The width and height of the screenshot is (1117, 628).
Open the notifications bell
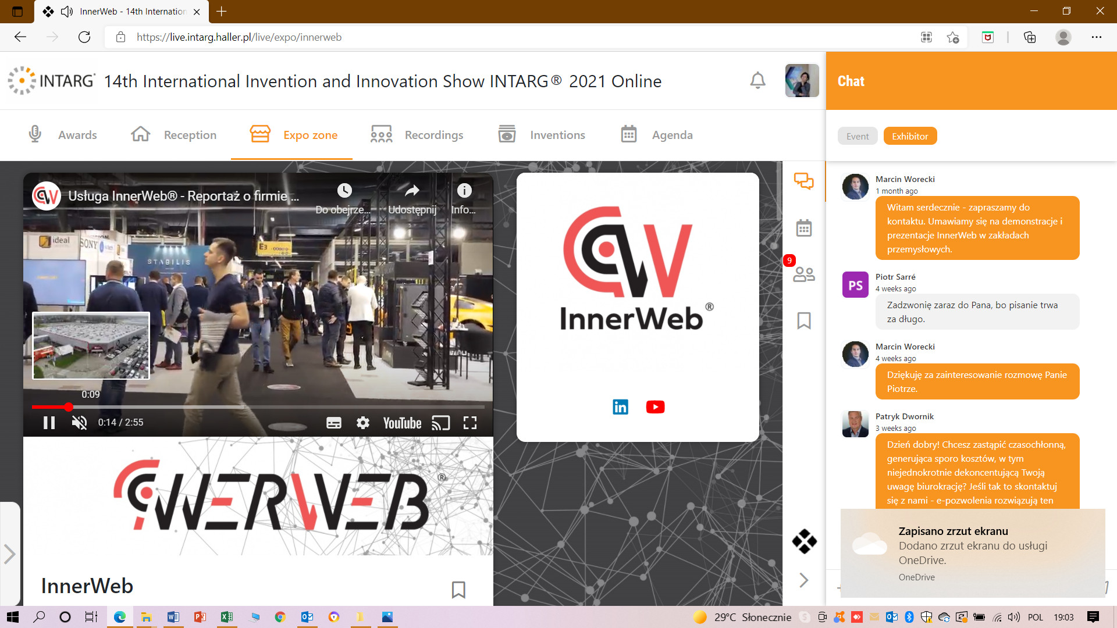coord(757,80)
